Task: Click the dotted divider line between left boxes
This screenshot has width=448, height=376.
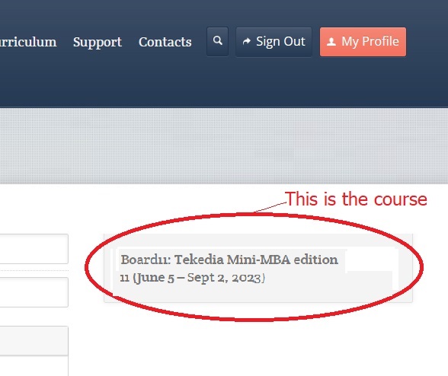Action: point(34,270)
